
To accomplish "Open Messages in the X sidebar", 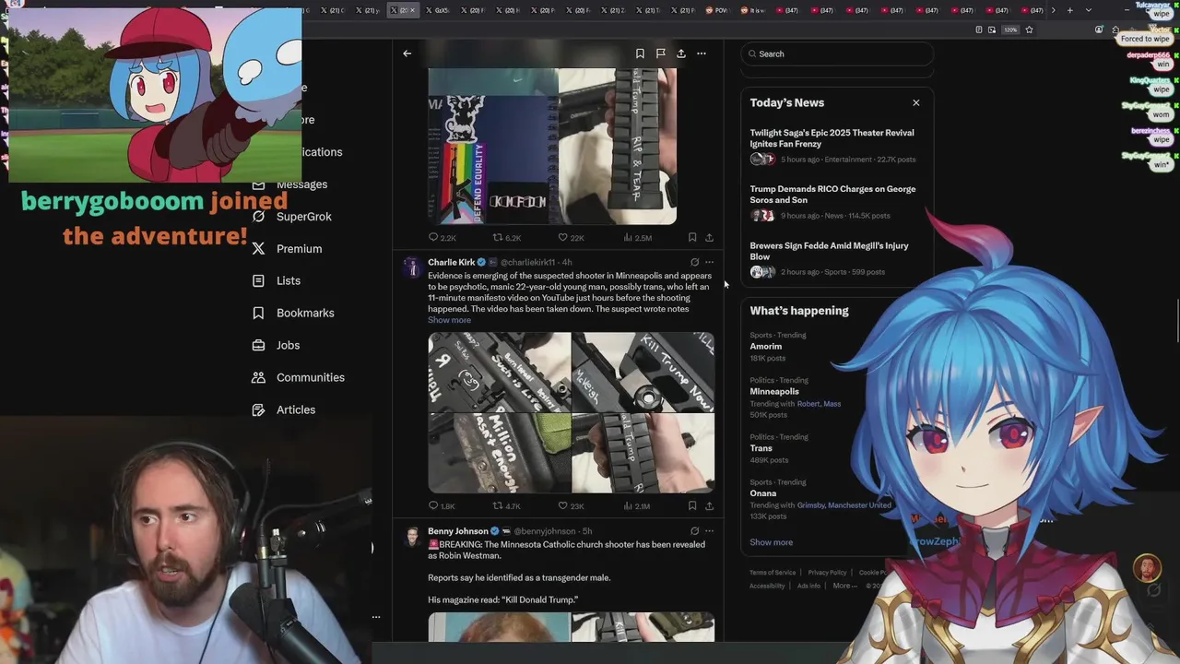I will pos(301,184).
